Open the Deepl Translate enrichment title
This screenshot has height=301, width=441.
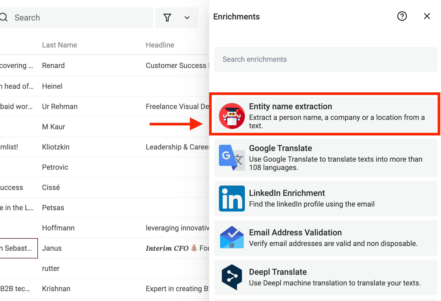click(278, 272)
